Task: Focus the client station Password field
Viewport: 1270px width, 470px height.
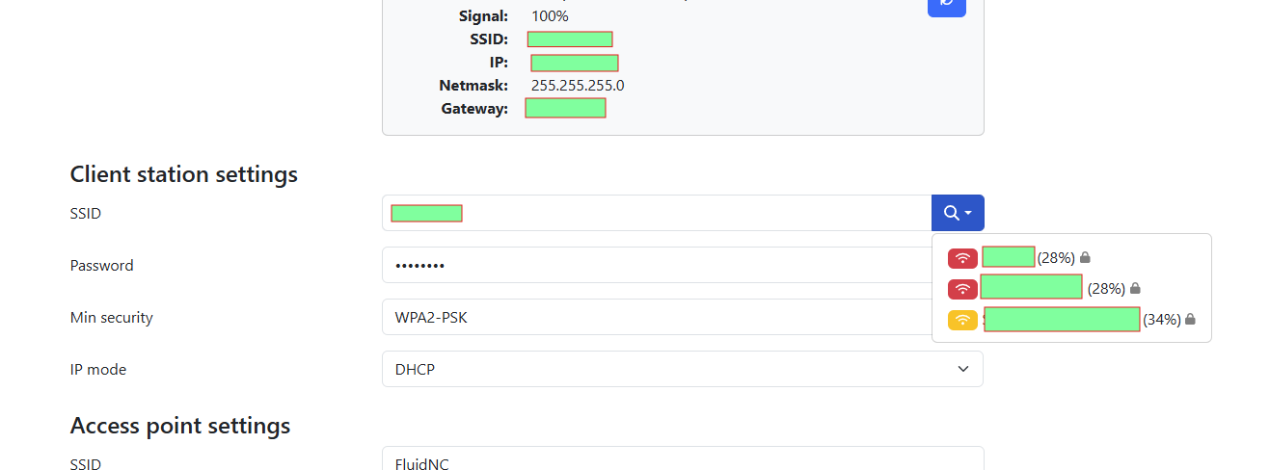Action: (x=657, y=265)
